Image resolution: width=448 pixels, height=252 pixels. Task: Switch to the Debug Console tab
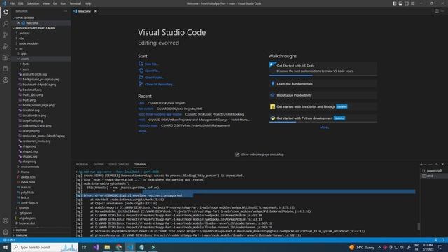coord(118,164)
